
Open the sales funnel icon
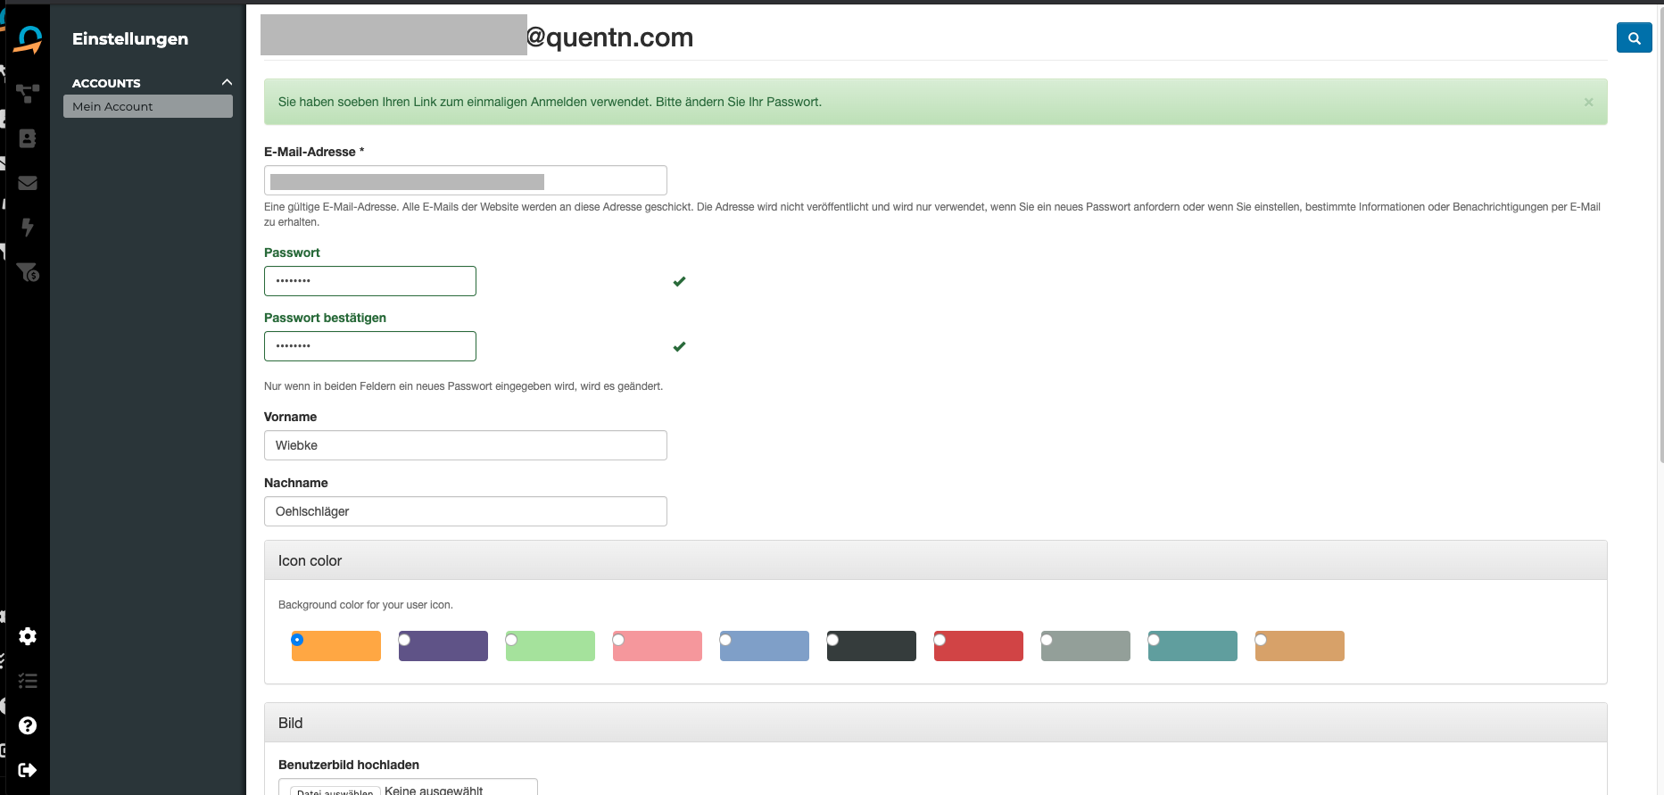click(x=28, y=272)
